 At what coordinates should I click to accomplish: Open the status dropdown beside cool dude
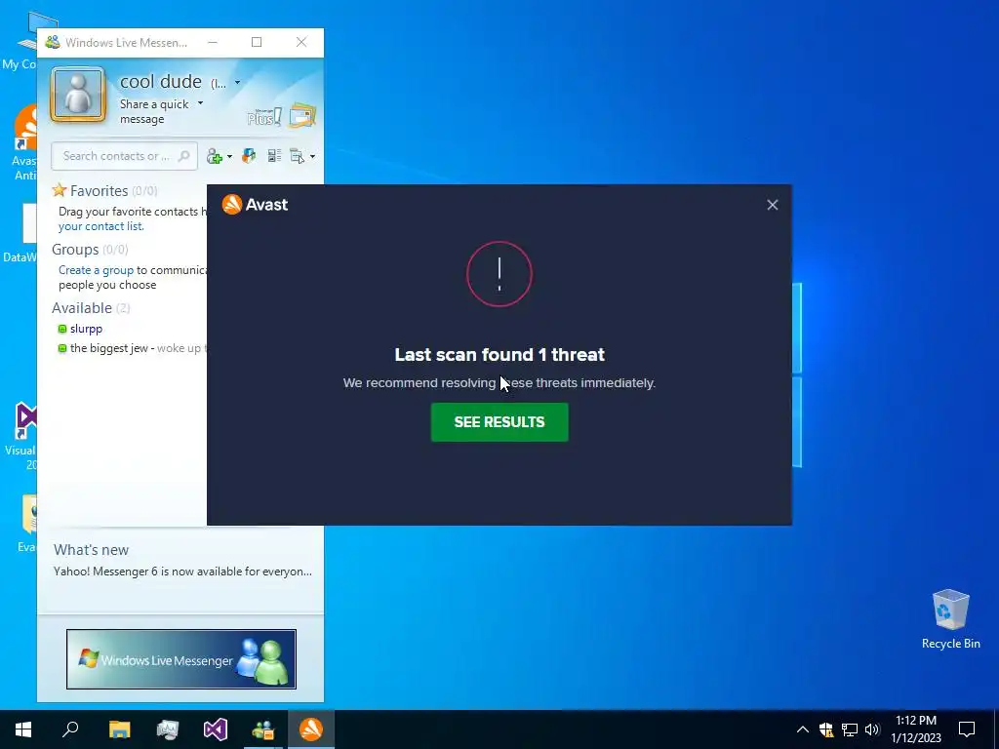238,83
